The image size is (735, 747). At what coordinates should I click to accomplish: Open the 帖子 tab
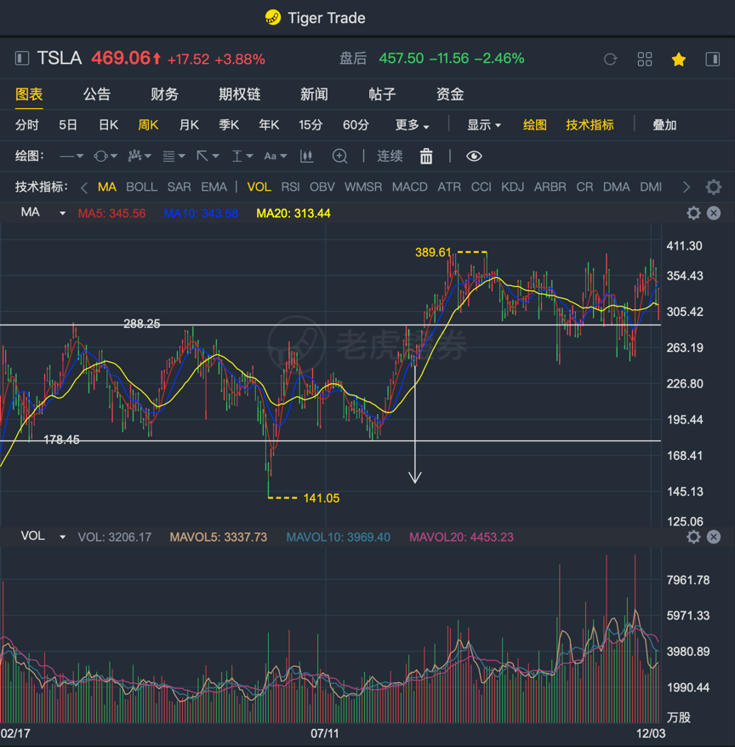pyautogui.click(x=382, y=95)
